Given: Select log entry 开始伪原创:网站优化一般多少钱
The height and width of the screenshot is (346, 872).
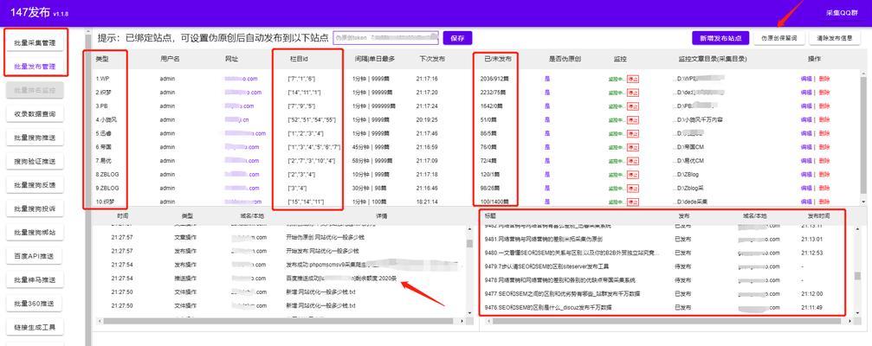Looking at the screenshot, I should click(x=326, y=238).
